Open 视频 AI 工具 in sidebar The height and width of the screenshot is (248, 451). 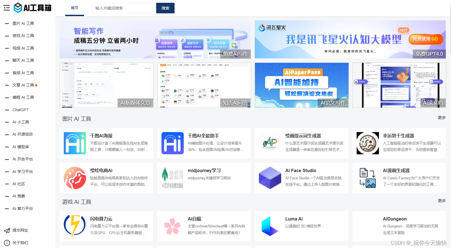click(x=23, y=48)
